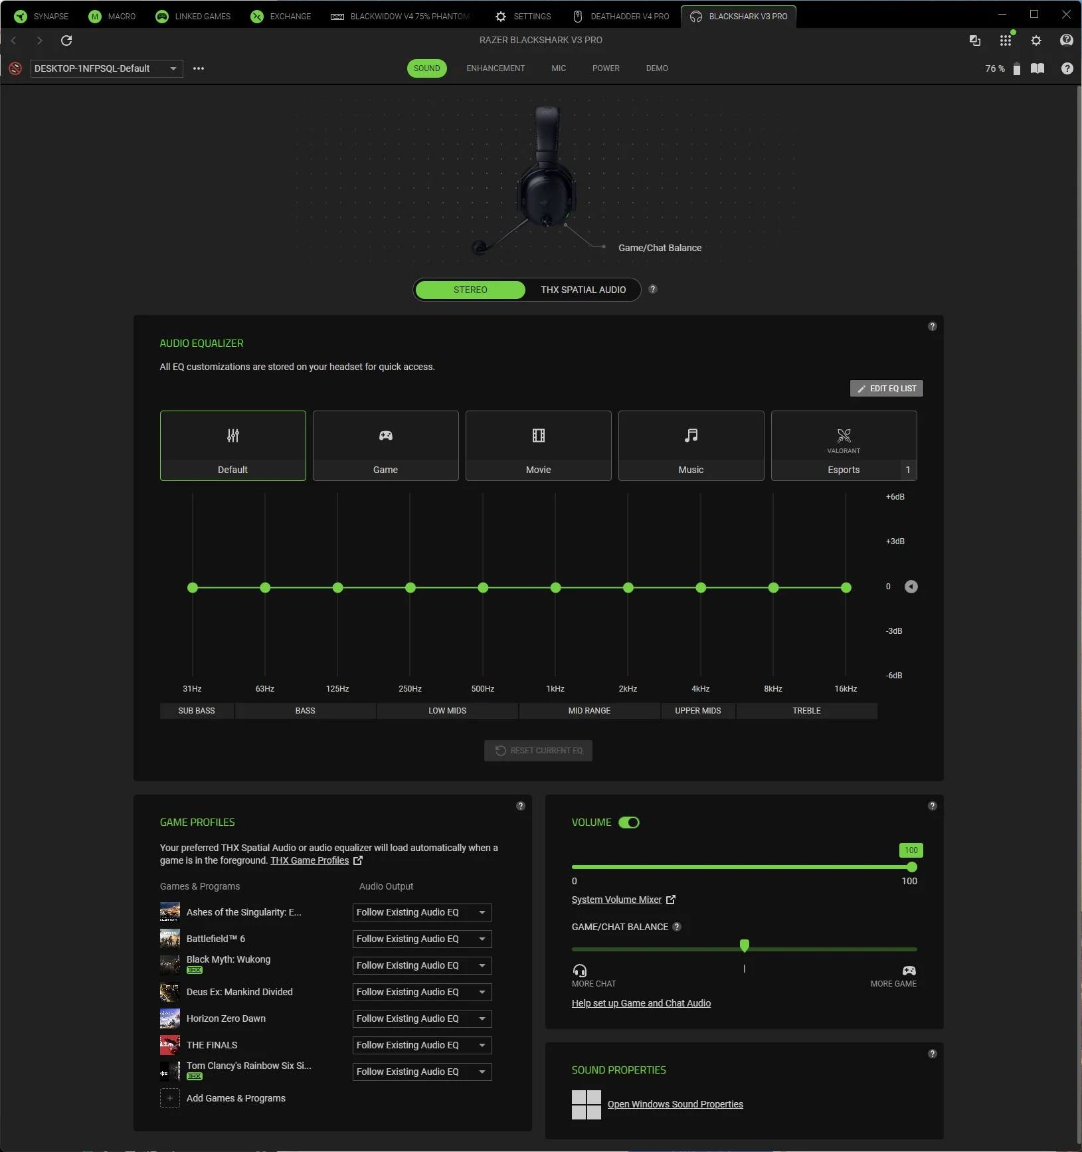Viewport: 1082px width, 1152px height.
Task: Click the user guide book icon
Action: 1037,68
